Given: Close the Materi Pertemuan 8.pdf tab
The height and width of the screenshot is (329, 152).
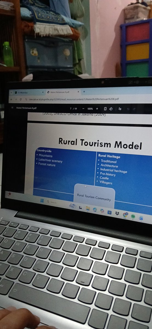Looking at the screenshot, I should 78,92.
